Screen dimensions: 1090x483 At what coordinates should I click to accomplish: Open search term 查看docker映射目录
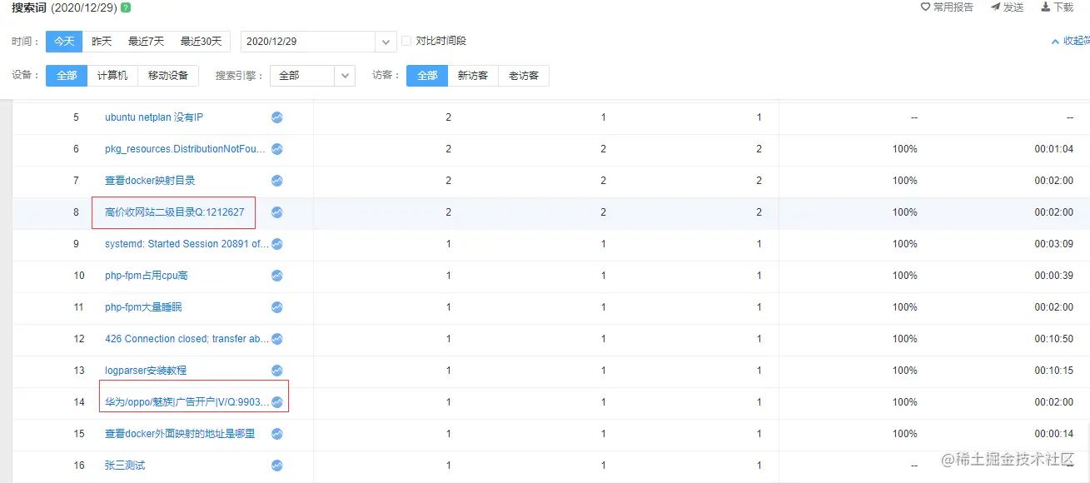pyautogui.click(x=150, y=181)
